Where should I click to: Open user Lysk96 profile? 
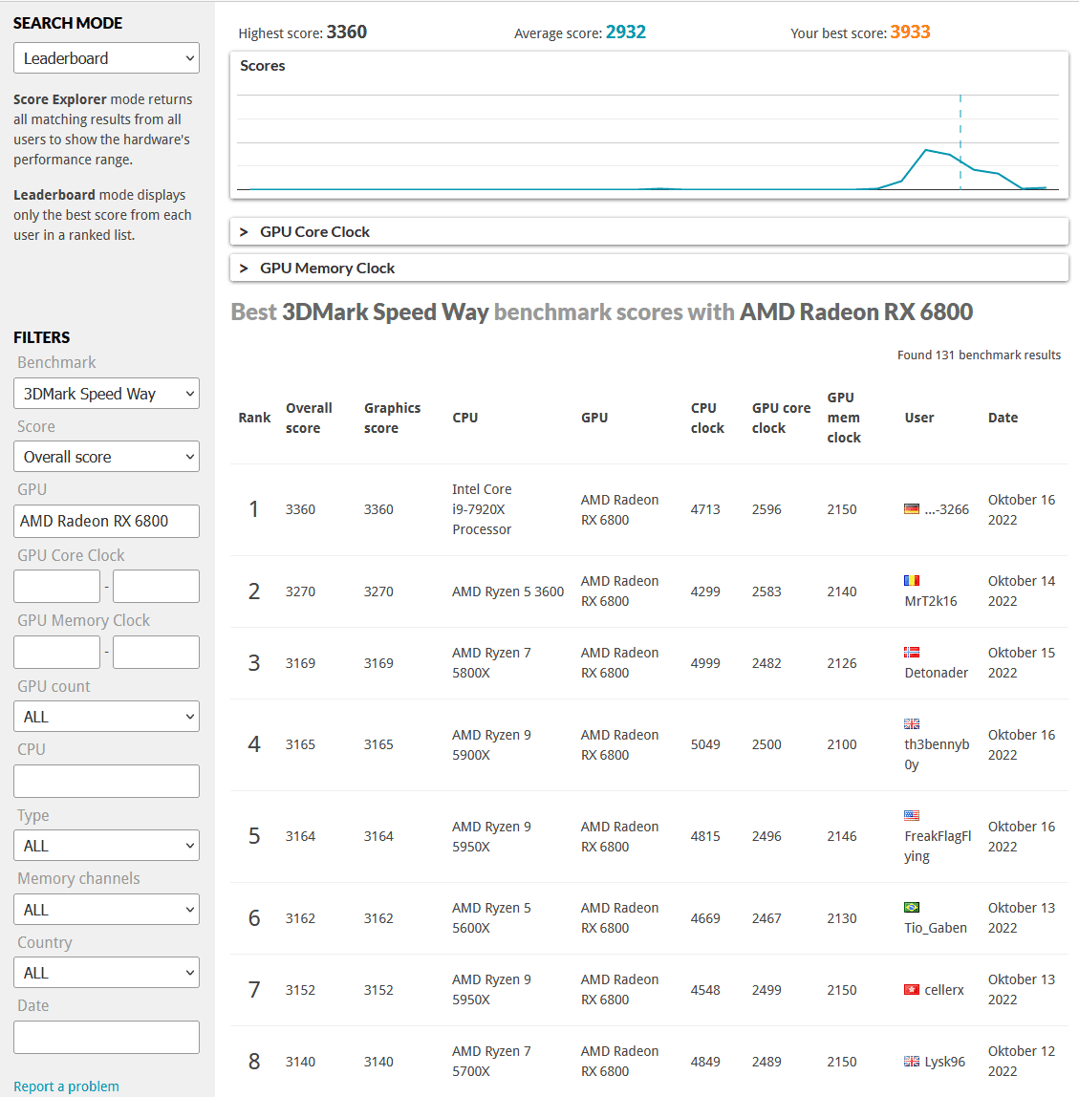(x=944, y=1062)
